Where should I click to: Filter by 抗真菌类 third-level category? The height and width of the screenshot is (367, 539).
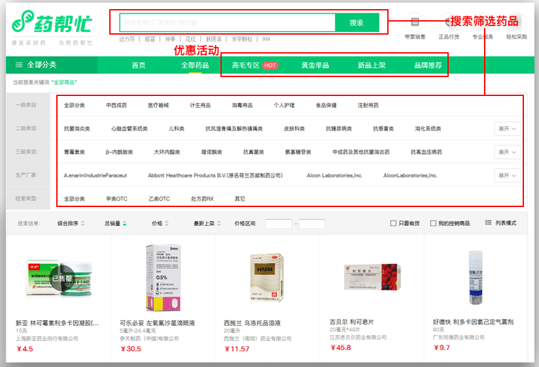click(253, 152)
